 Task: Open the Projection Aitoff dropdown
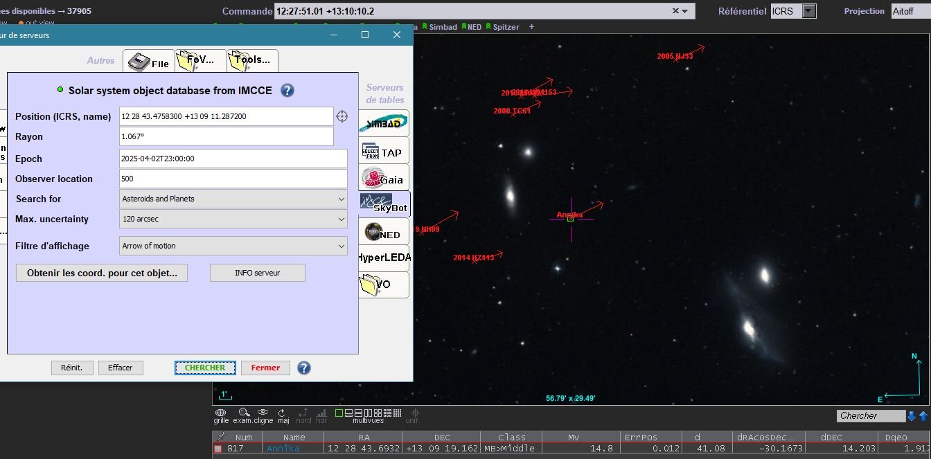[910, 11]
